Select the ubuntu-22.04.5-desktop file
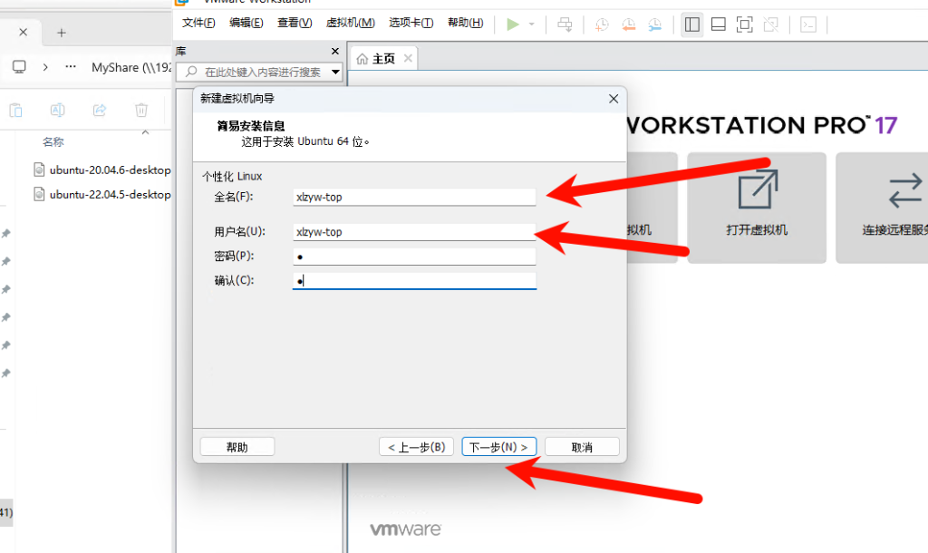This screenshot has height=553, width=928. (x=101, y=194)
